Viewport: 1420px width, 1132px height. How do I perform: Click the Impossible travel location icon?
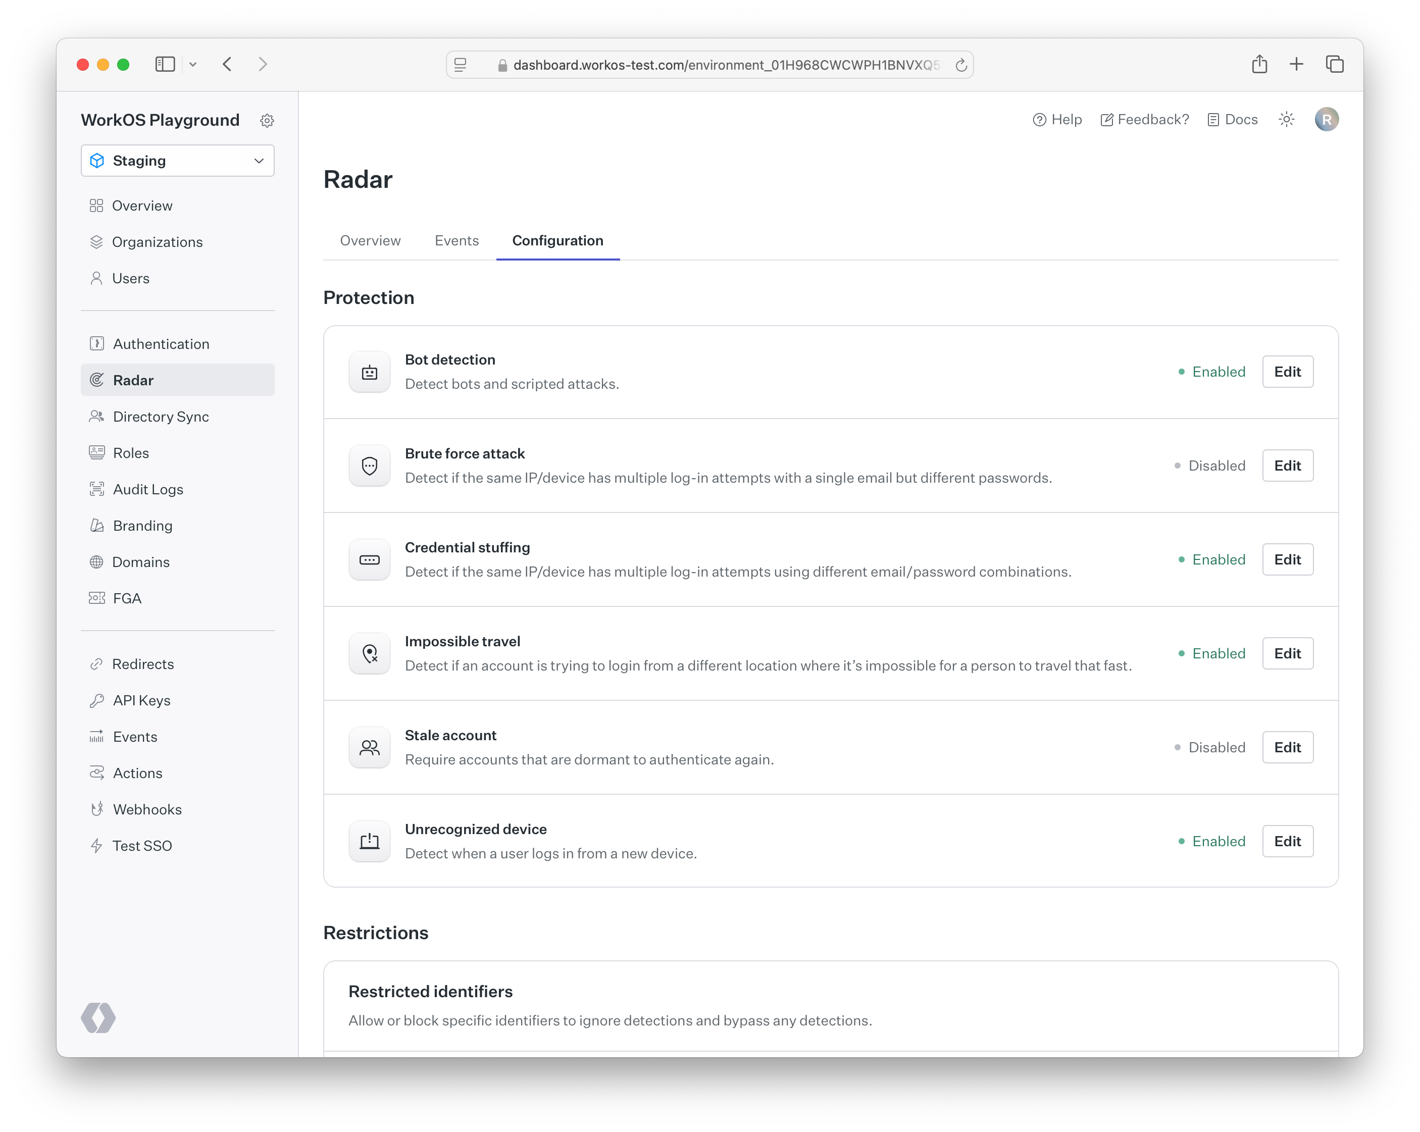point(370,653)
